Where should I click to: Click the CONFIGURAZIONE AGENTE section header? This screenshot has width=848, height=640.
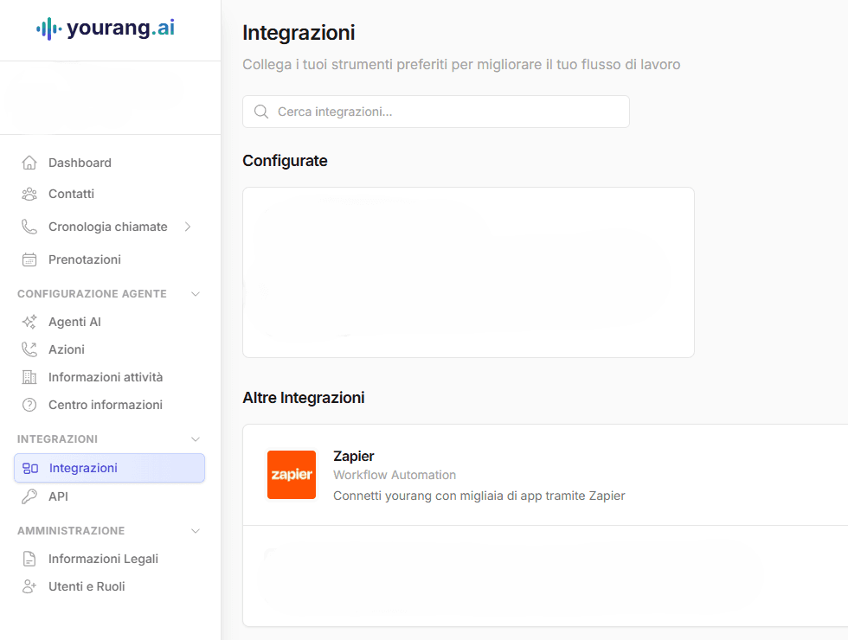tap(92, 294)
